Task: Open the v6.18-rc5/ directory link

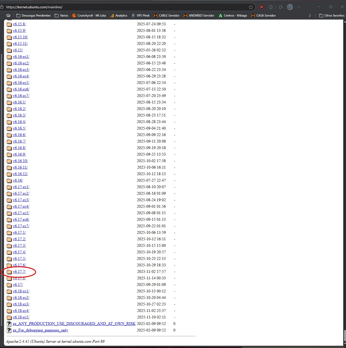Action: [21, 317]
